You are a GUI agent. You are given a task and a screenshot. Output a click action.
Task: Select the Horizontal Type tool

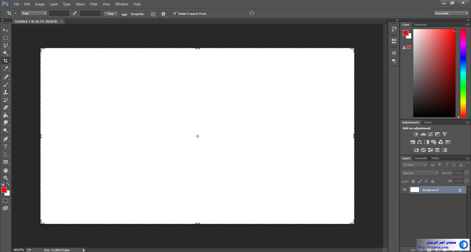[6, 147]
